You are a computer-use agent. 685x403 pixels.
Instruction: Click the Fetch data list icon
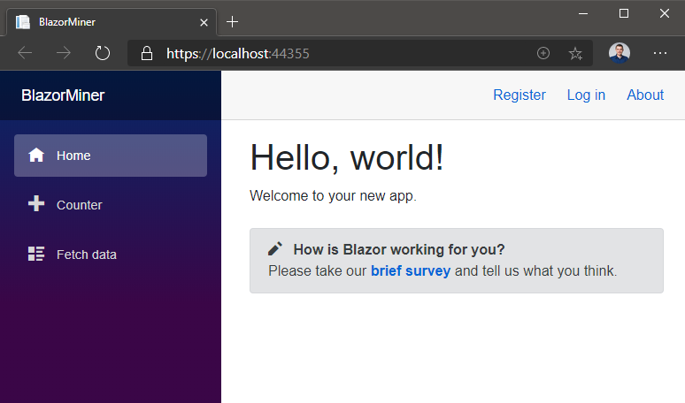[x=36, y=254]
